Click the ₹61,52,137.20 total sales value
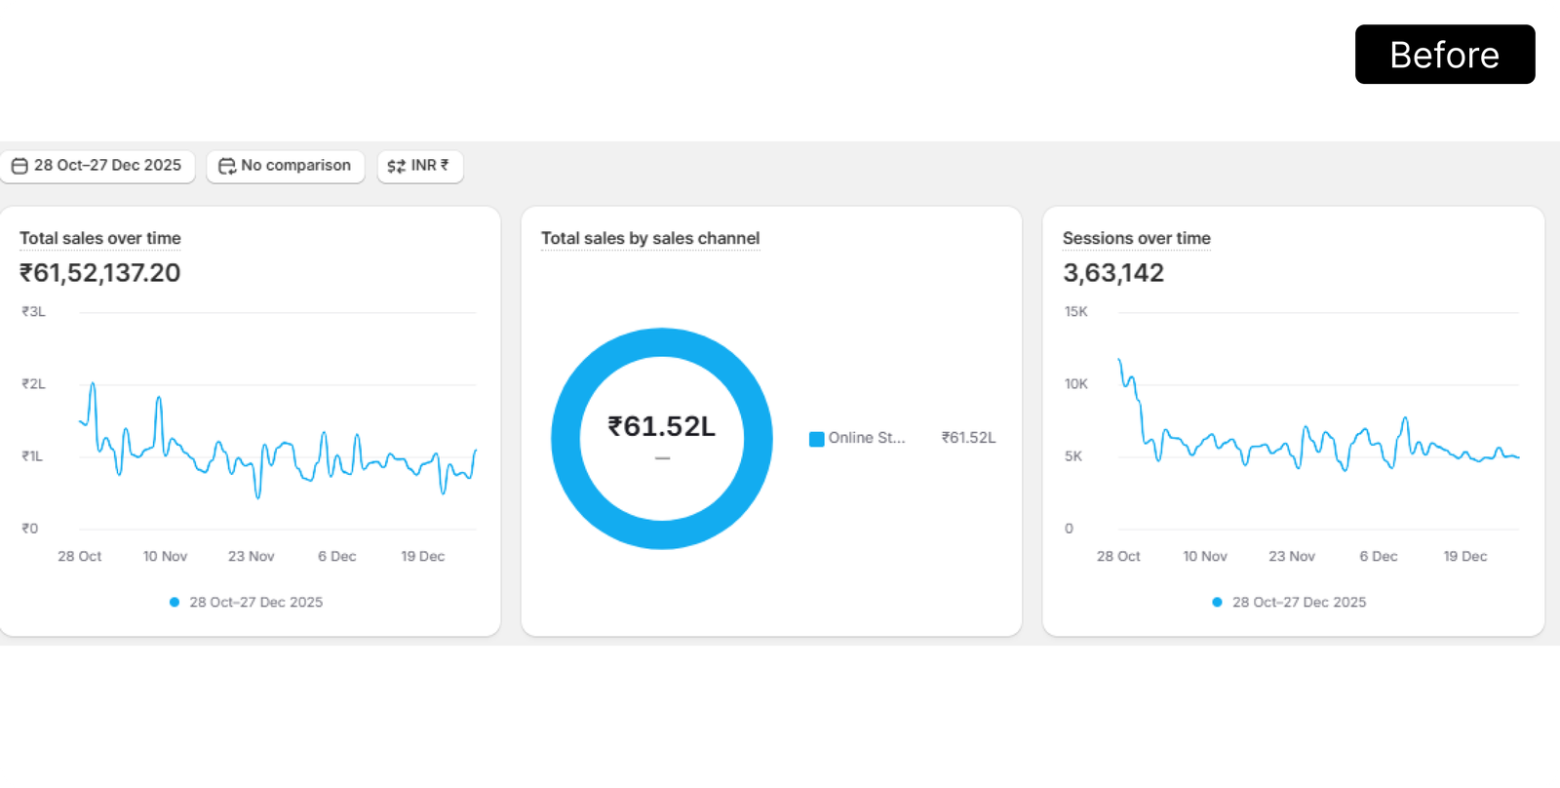The height and width of the screenshot is (788, 1560). (x=100, y=273)
